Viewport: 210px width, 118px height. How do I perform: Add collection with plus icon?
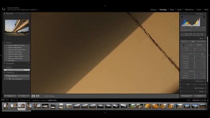click(x=29, y=73)
